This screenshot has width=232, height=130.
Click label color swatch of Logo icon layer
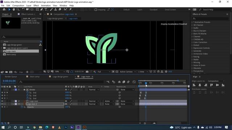[16, 101]
